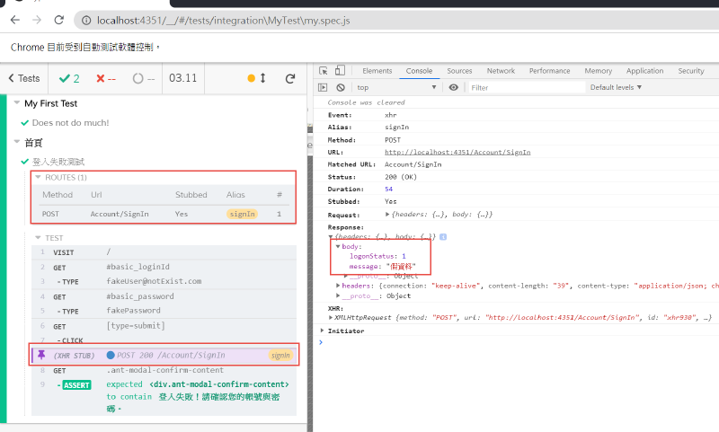Click the DevTools inspect element icon

324,71
